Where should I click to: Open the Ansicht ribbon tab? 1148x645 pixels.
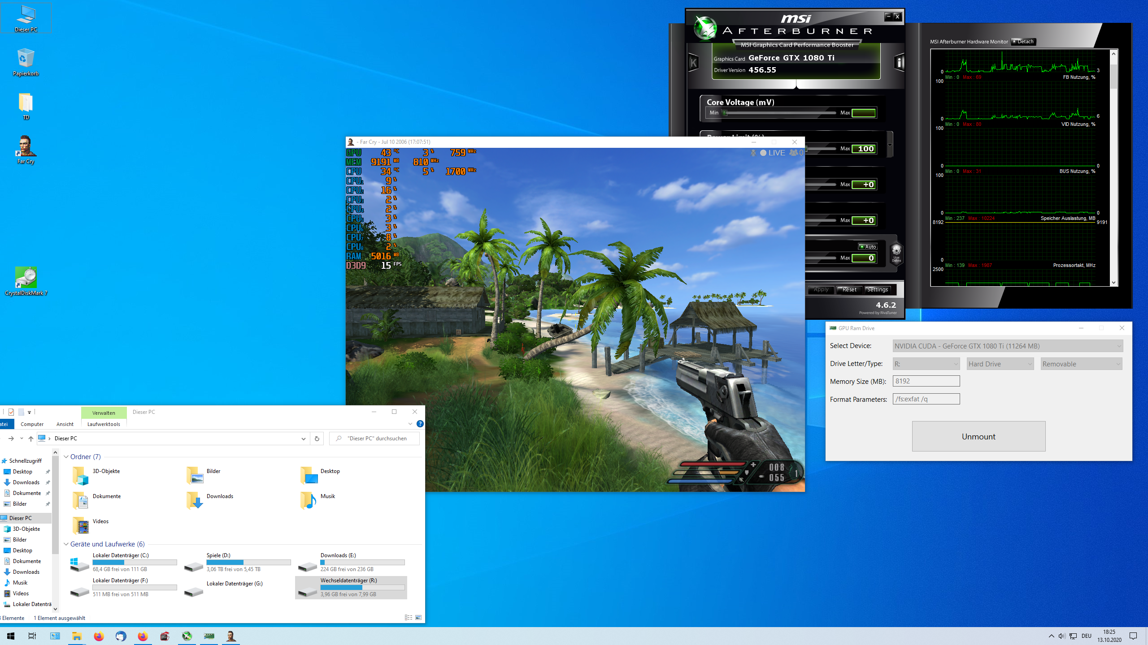coord(65,424)
